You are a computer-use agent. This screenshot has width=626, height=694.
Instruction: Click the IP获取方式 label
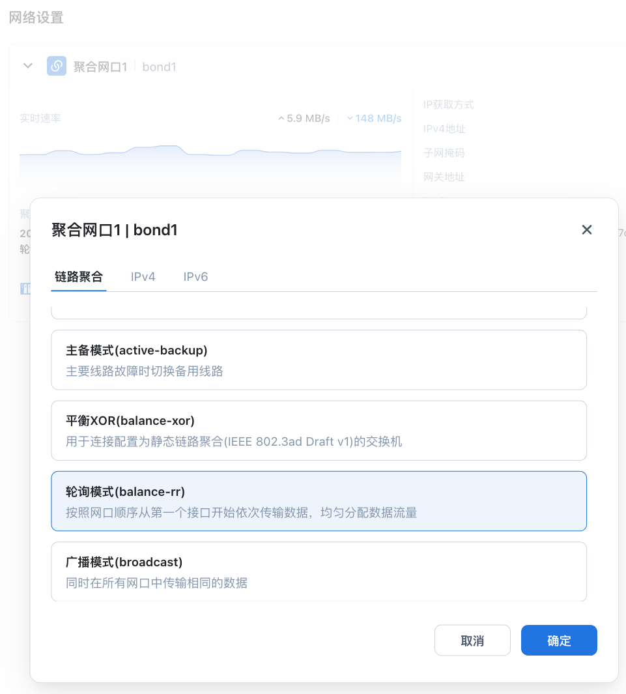tap(449, 104)
